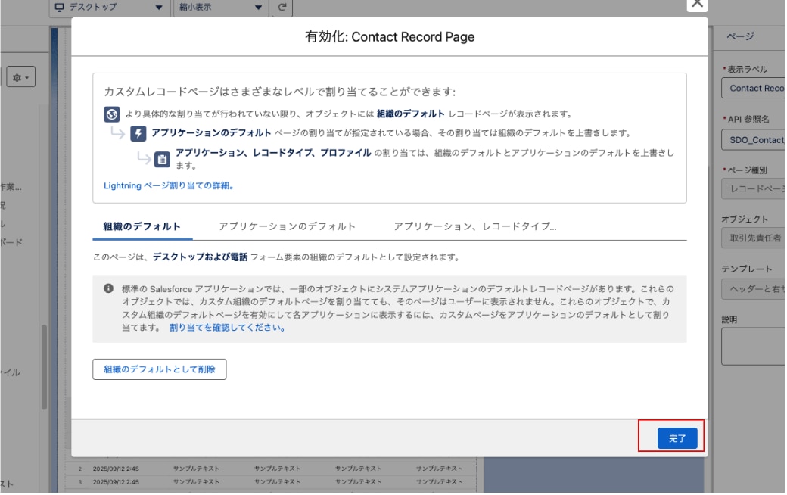The image size is (787, 495).
Task: Click the info icon in gray notice
Action: point(107,289)
